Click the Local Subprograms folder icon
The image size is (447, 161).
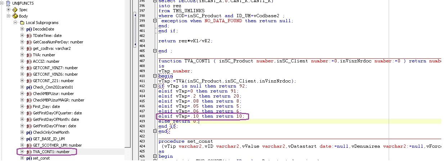[22, 23]
